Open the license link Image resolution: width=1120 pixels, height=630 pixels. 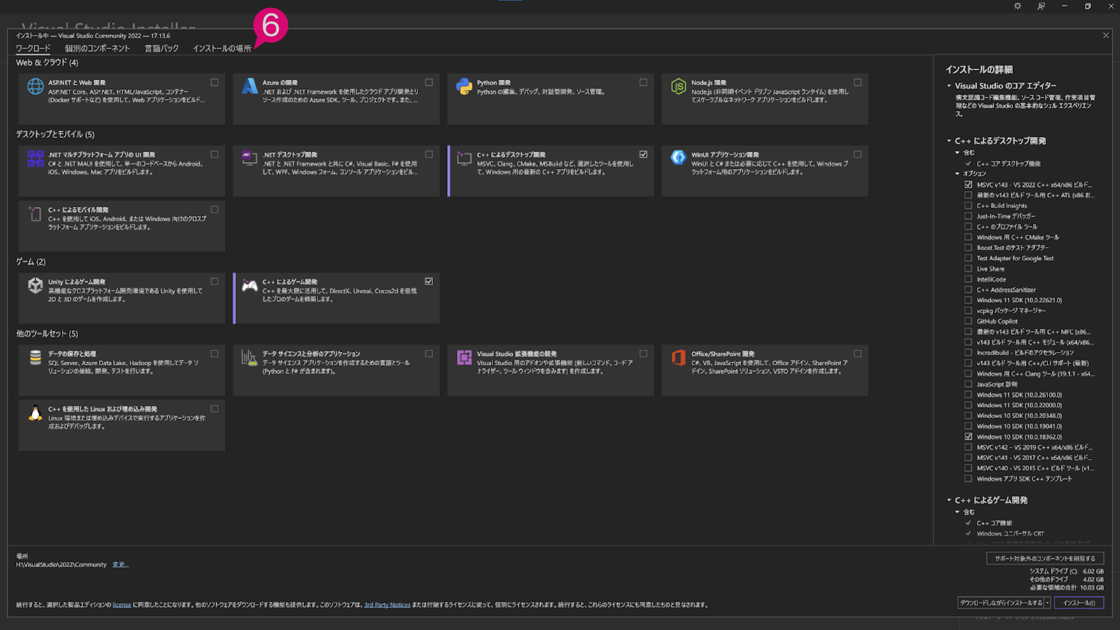point(121,605)
